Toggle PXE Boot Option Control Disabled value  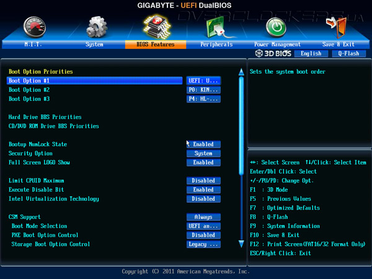pyautogui.click(x=203, y=235)
